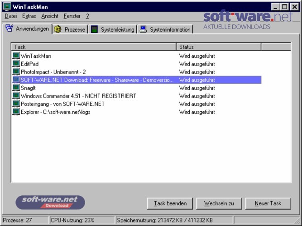This screenshot has height=226, width=302.
Task: Click the icon beside Windows Commander task
Action: click(16, 96)
